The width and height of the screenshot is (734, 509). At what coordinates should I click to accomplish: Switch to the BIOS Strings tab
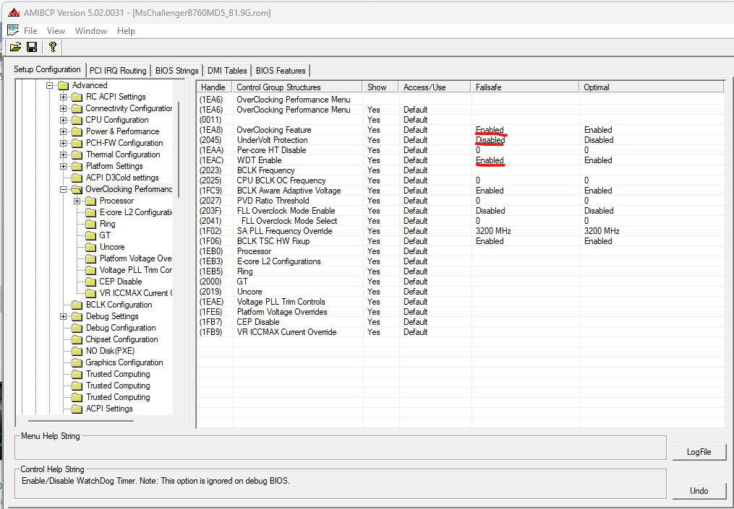tap(177, 71)
